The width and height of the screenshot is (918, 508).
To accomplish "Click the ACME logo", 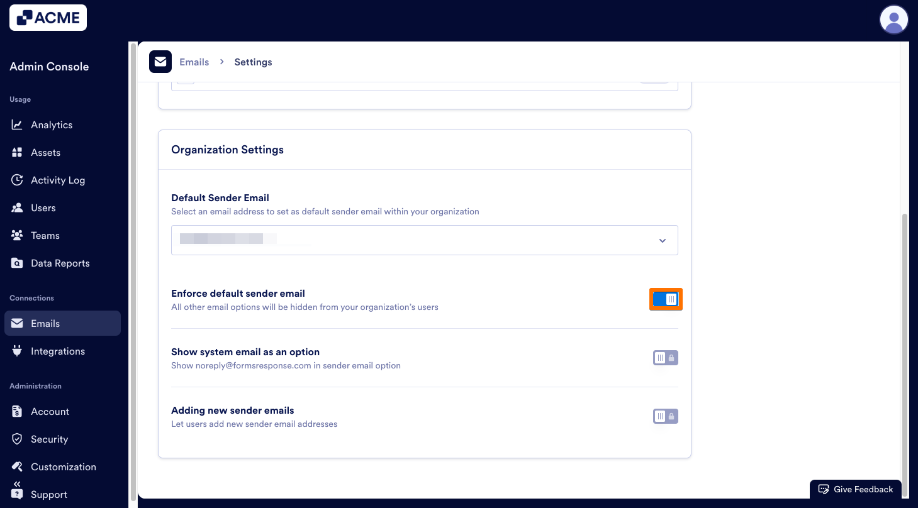I will click(48, 17).
